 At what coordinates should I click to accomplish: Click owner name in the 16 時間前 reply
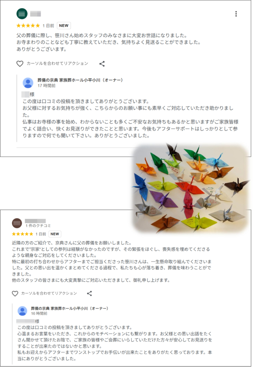[x=70, y=309]
